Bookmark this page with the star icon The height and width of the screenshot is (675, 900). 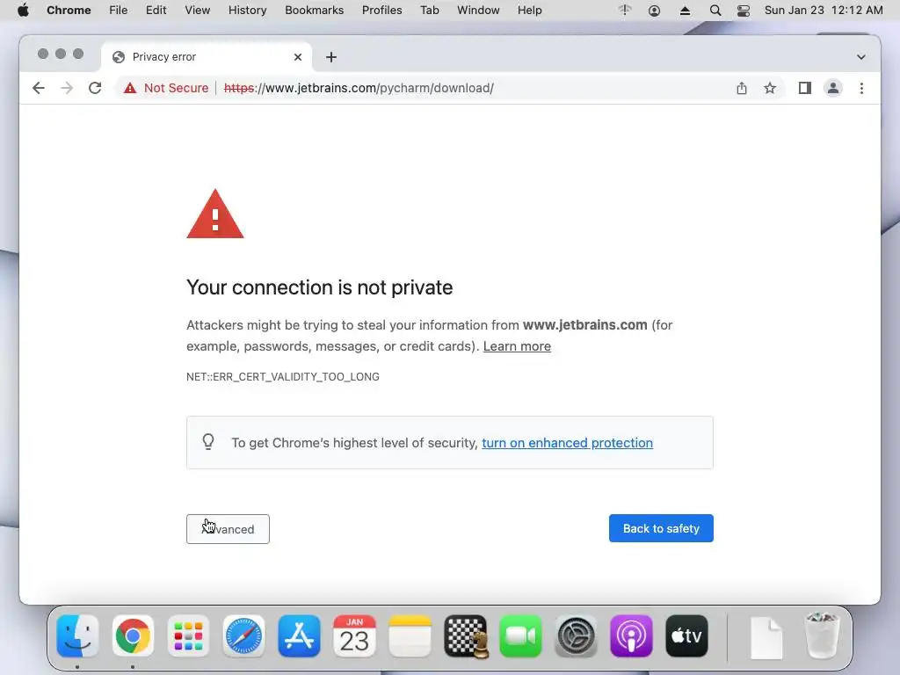click(x=770, y=88)
